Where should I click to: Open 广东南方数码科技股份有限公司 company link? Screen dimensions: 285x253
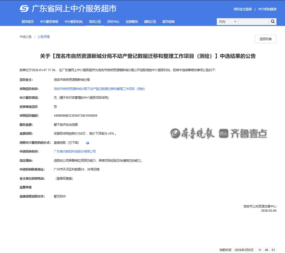(75, 151)
